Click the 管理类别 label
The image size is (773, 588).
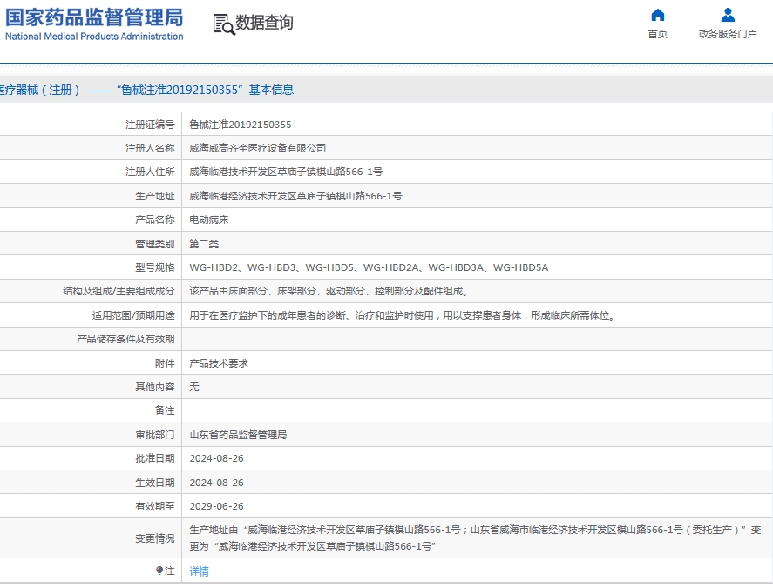155,244
